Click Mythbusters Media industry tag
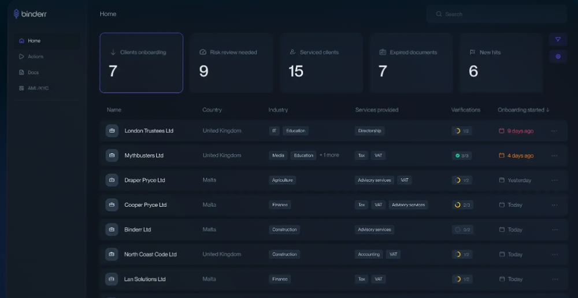The height and width of the screenshot is (298, 578). point(279,155)
